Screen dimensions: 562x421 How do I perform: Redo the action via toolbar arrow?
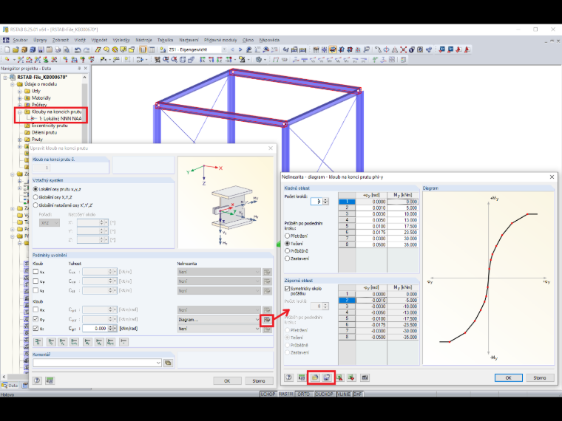(x=86, y=49)
